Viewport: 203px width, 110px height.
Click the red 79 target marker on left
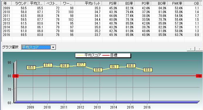click(x=16, y=76)
